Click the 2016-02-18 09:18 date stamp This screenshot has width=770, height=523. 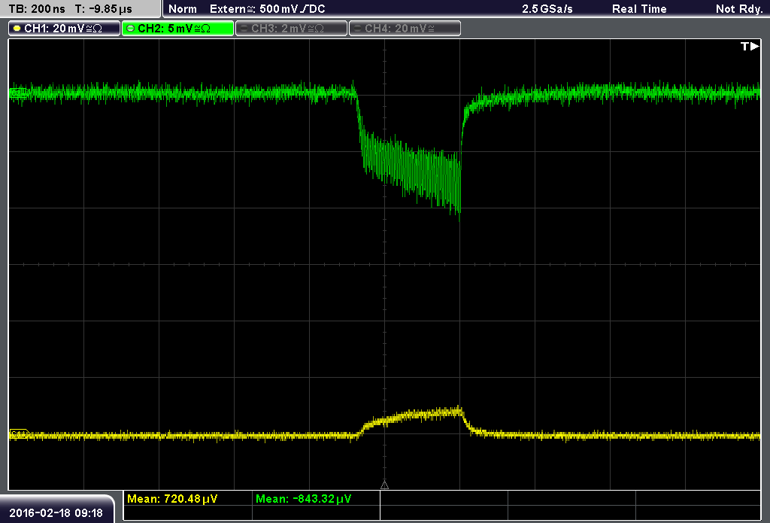(56, 513)
